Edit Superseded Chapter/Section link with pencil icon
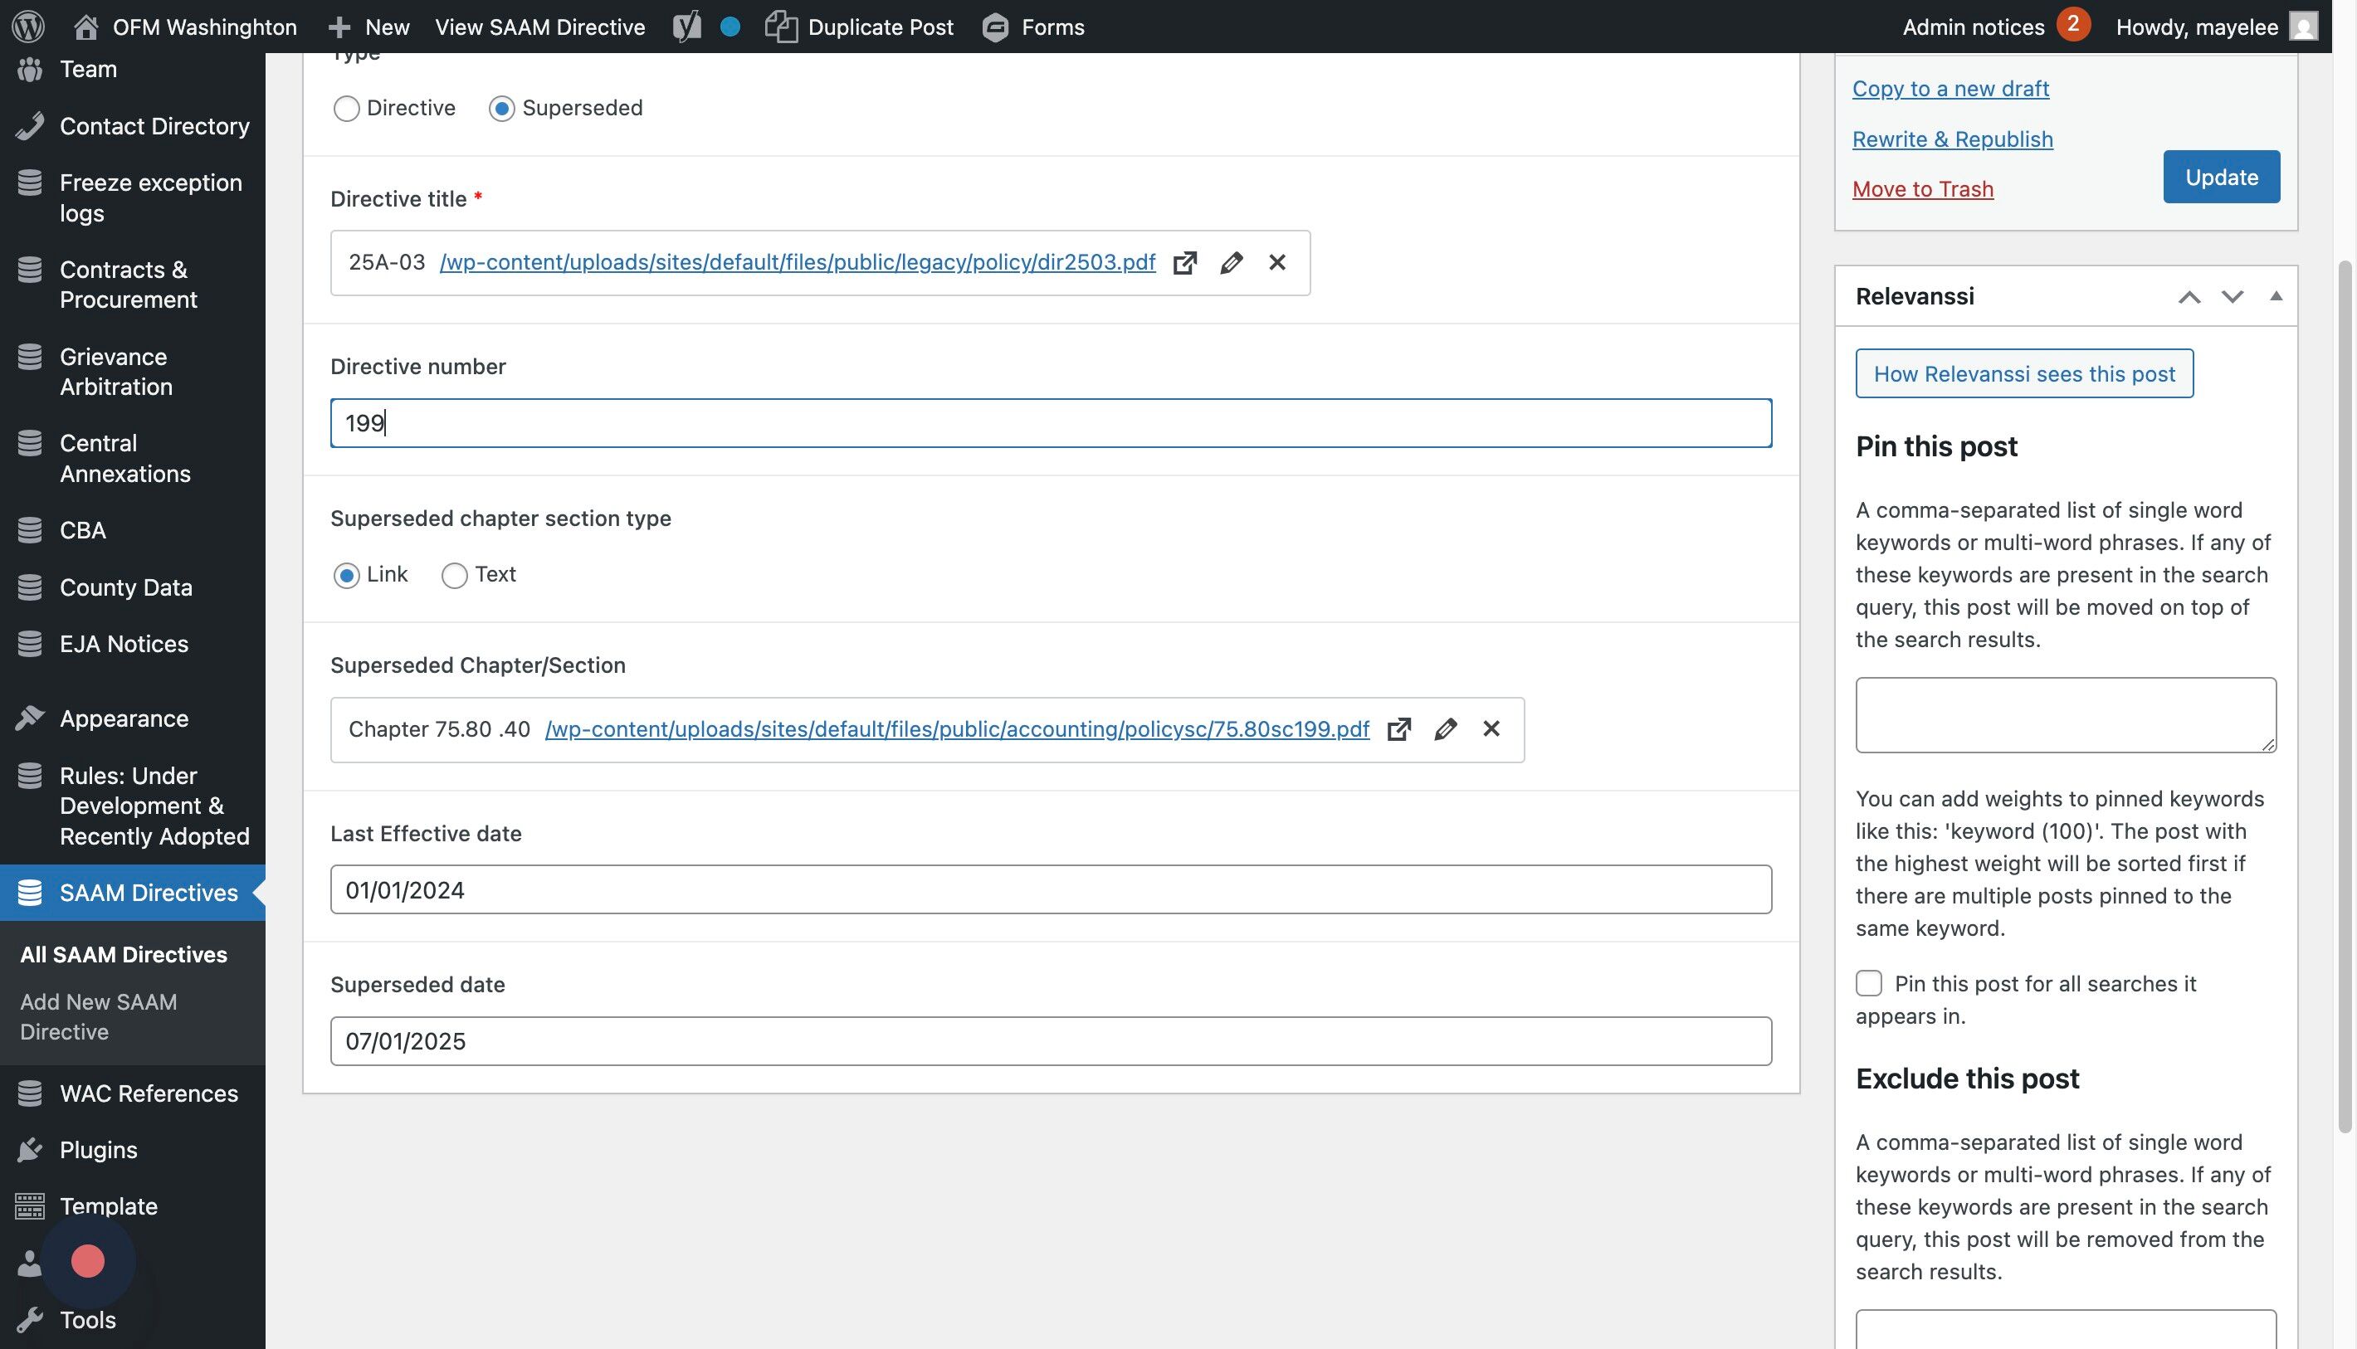2357x1349 pixels. coord(1445,730)
